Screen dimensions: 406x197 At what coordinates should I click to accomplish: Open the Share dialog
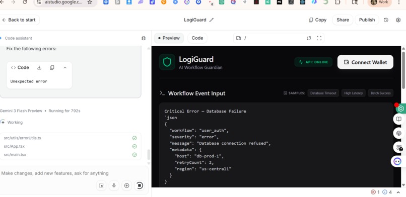[343, 20]
